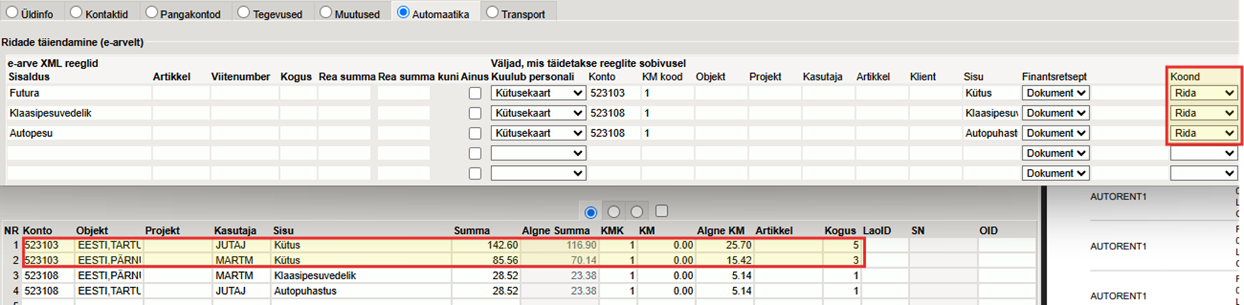Screen dimensions: 1244x305
Task: Select the third radio button above the table
Action: click(637, 212)
